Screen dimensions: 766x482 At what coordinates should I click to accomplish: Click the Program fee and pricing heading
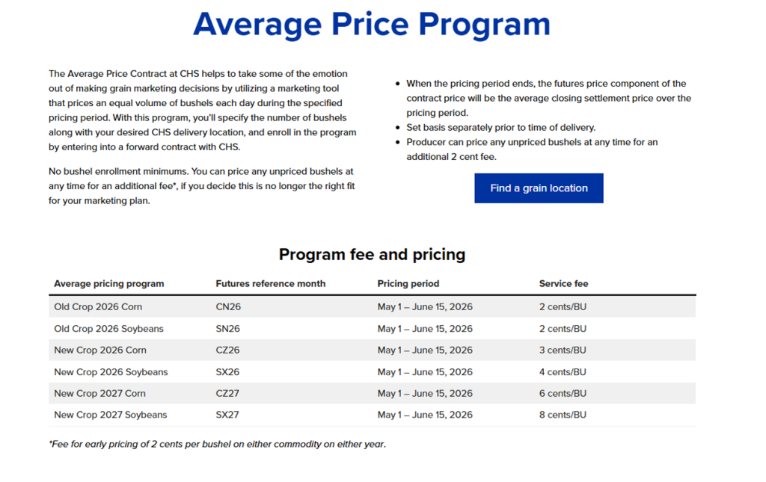click(372, 255)
